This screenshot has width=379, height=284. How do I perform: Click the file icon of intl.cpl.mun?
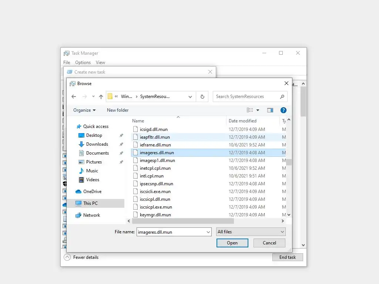point(135,176)
